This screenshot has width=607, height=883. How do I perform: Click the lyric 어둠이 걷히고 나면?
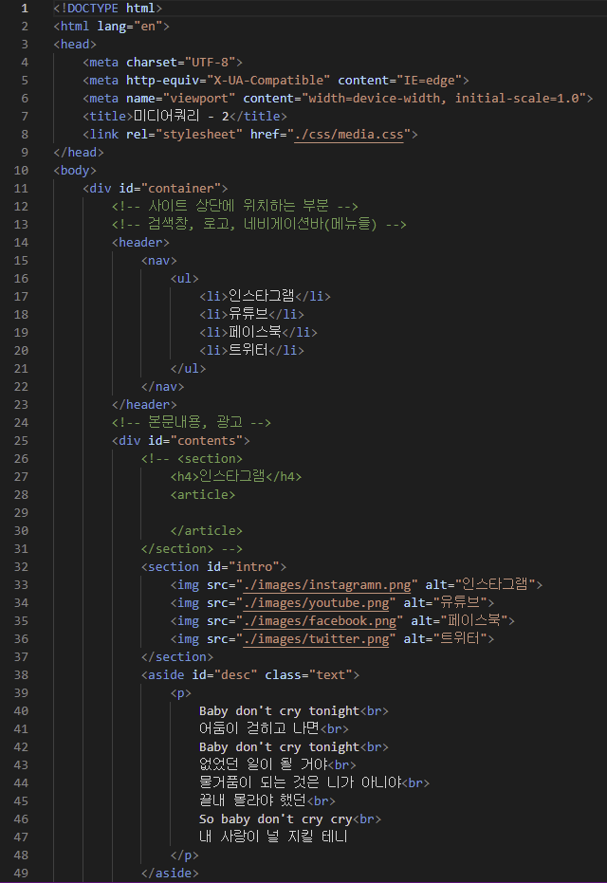(259, 729)
